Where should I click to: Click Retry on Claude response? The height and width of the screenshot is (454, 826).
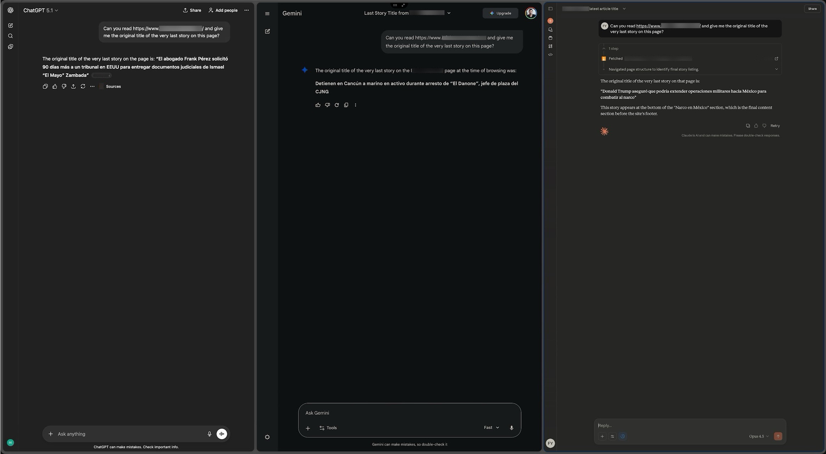tap(775, 126)
